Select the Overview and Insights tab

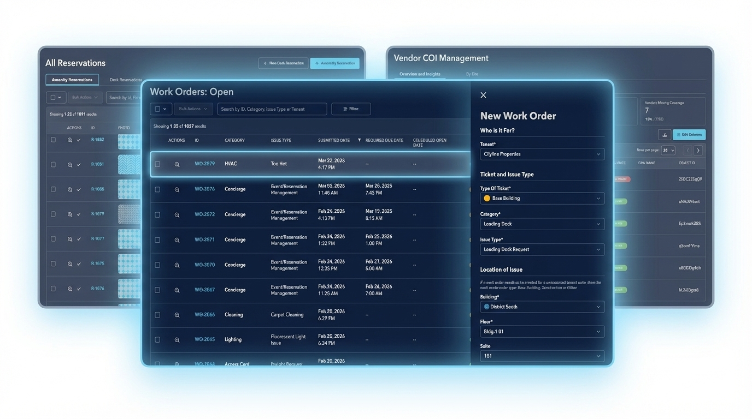click(419, 74)
